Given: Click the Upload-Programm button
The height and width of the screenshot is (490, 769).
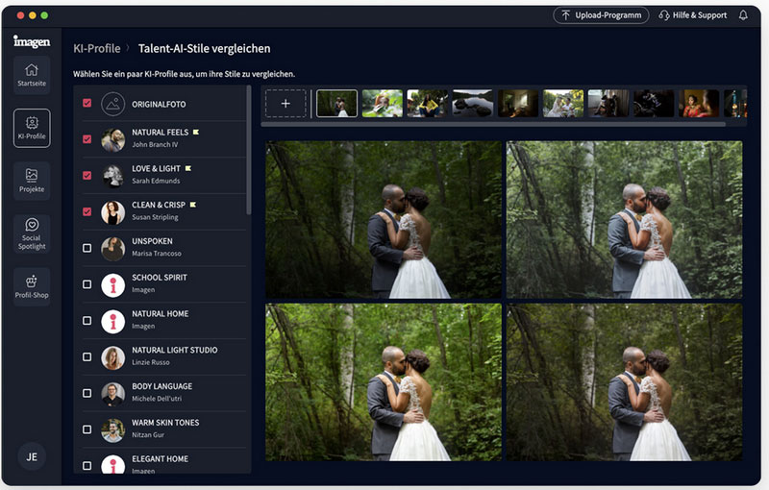Looking at the screenshot, I should (x=601, y=15).
